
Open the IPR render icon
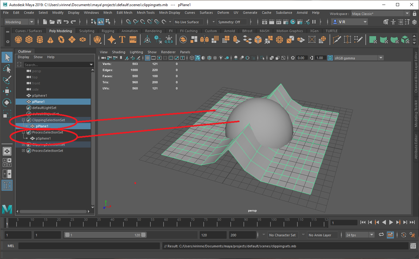[x=279, y=22]
